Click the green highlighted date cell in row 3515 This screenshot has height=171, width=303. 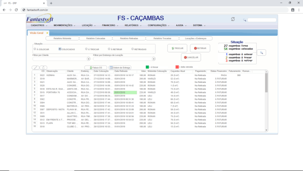[x=125, y=92]
